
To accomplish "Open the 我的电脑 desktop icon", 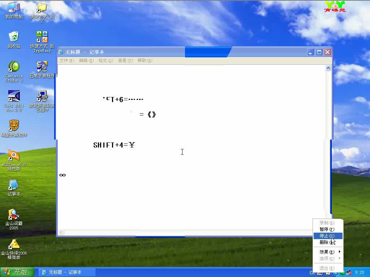I will [14, 10].
